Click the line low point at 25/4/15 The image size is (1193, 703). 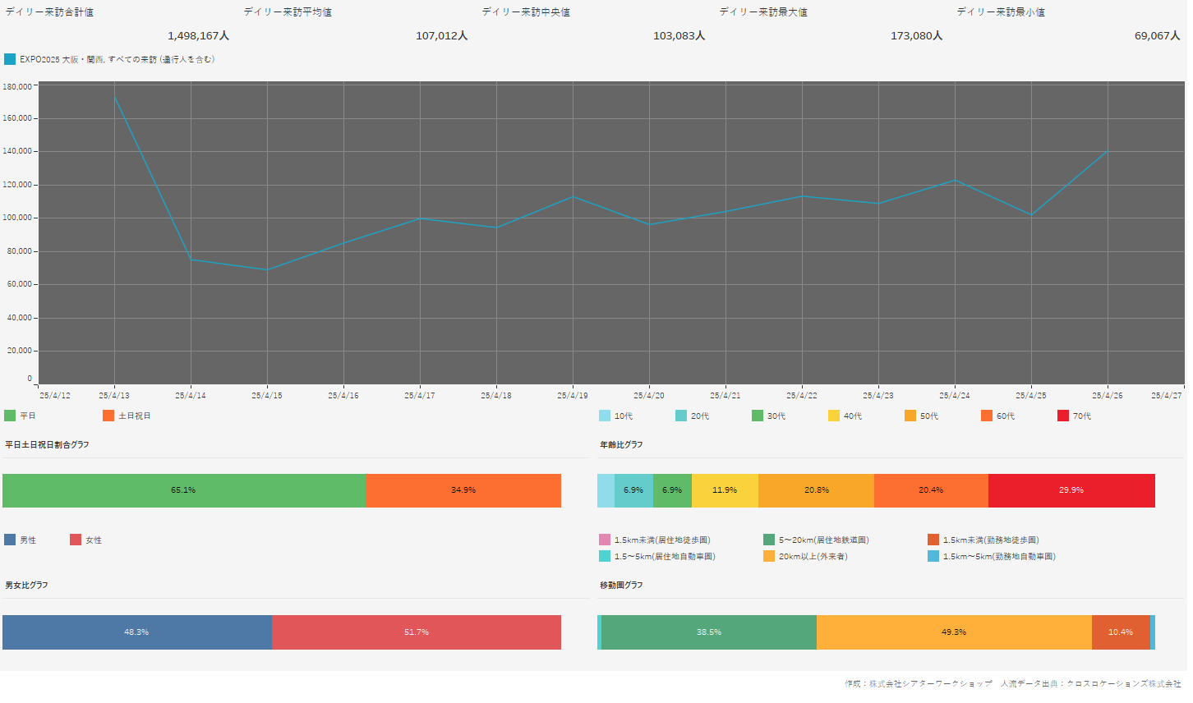tap(266, 269)
